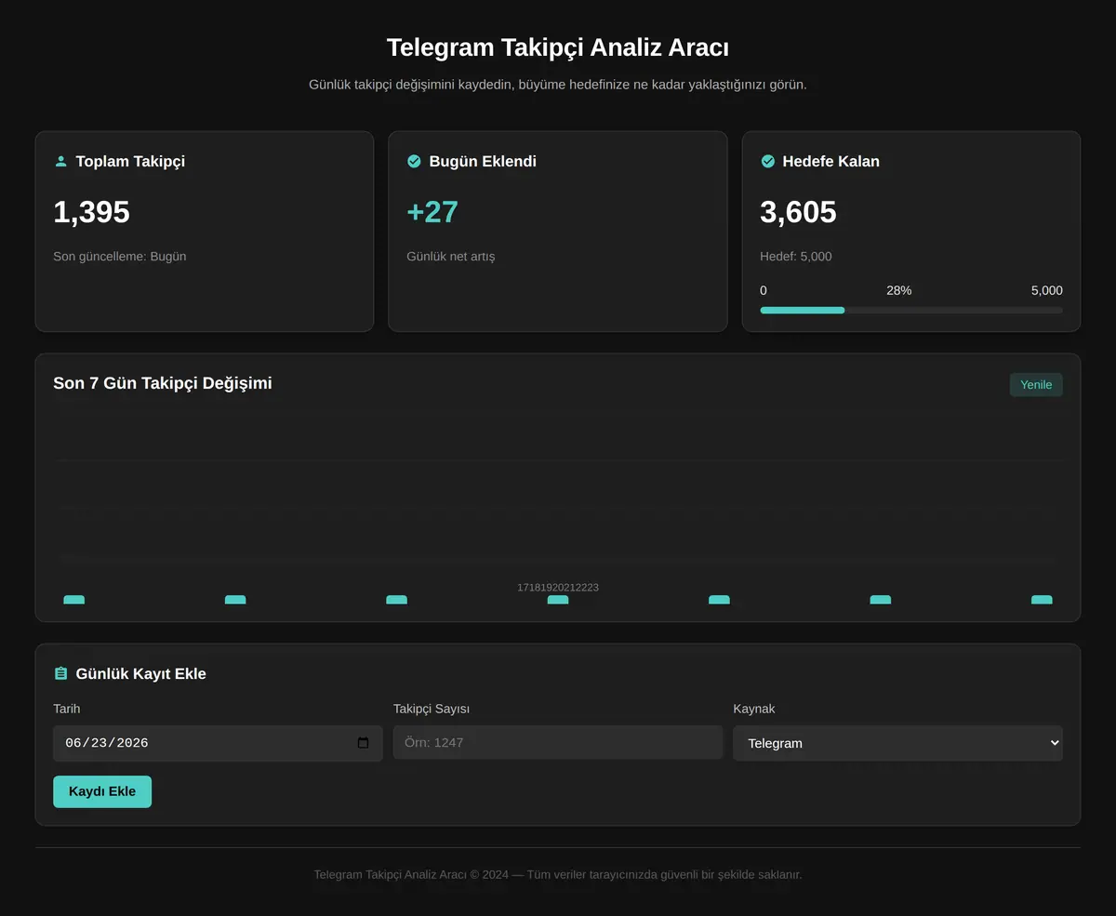The height and width of the screenshot is (916, 1116).
Task: Submit entry with Kaydı Ekle button
Action: click(102, 791)
